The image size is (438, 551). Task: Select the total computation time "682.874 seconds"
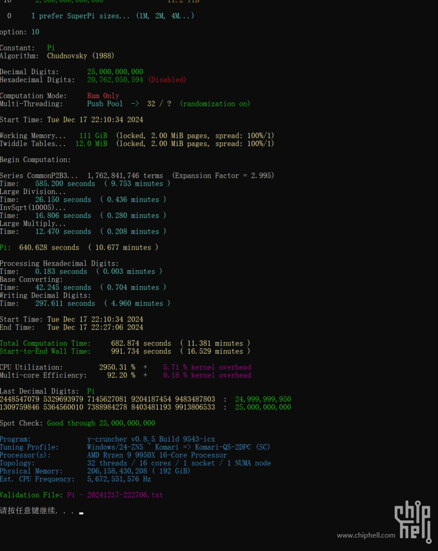point(141,344)
